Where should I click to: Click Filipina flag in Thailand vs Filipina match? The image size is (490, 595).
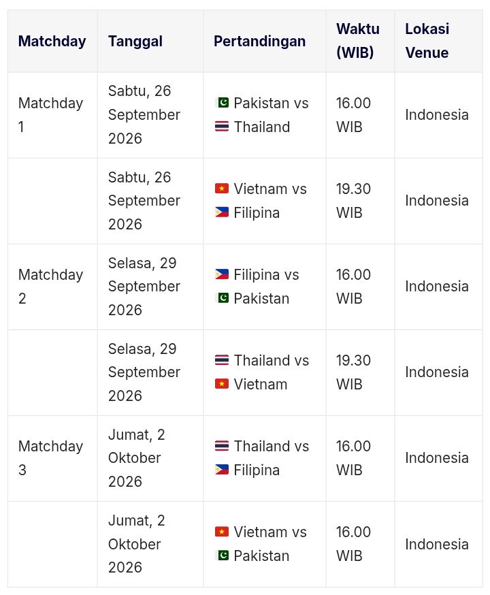click(222, 470)
